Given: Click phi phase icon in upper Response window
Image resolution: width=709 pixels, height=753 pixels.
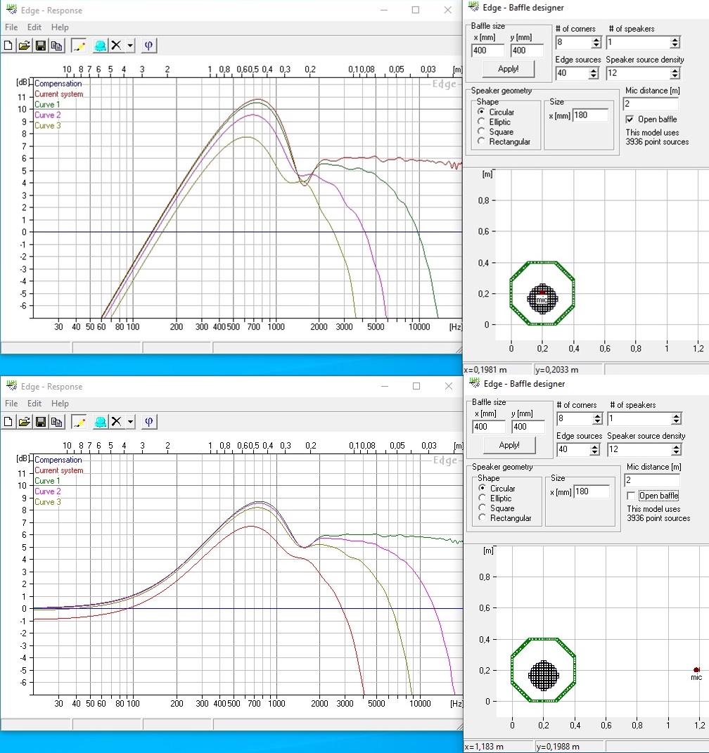Looking at the screenshot, I should 149,46.
